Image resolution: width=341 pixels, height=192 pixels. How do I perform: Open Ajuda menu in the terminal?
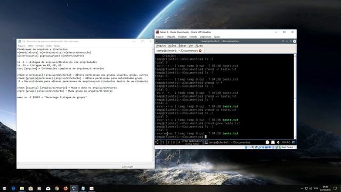[x=199, y=46]
